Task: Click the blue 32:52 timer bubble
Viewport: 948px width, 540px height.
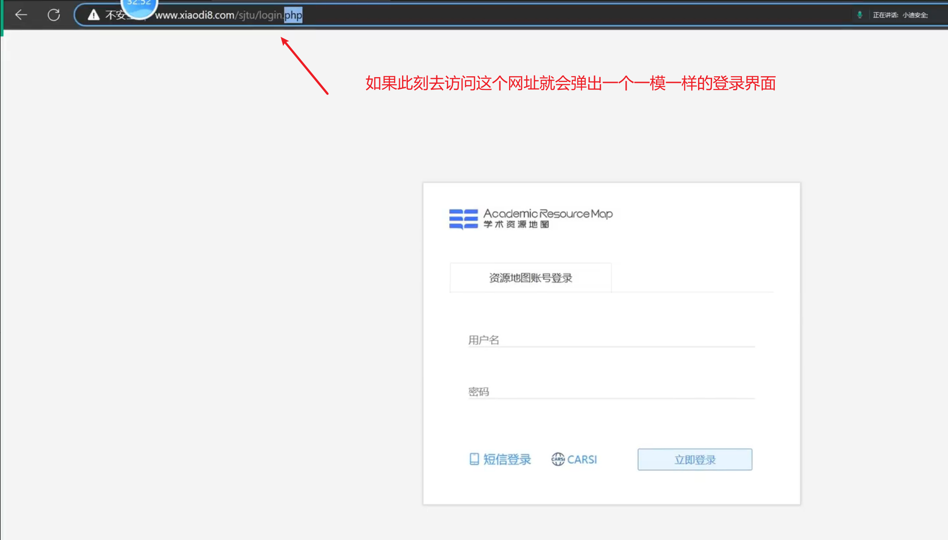Action: [x=139, y=8]
